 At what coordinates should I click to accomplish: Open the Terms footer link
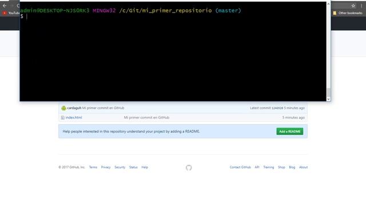[x=93, y=167]
